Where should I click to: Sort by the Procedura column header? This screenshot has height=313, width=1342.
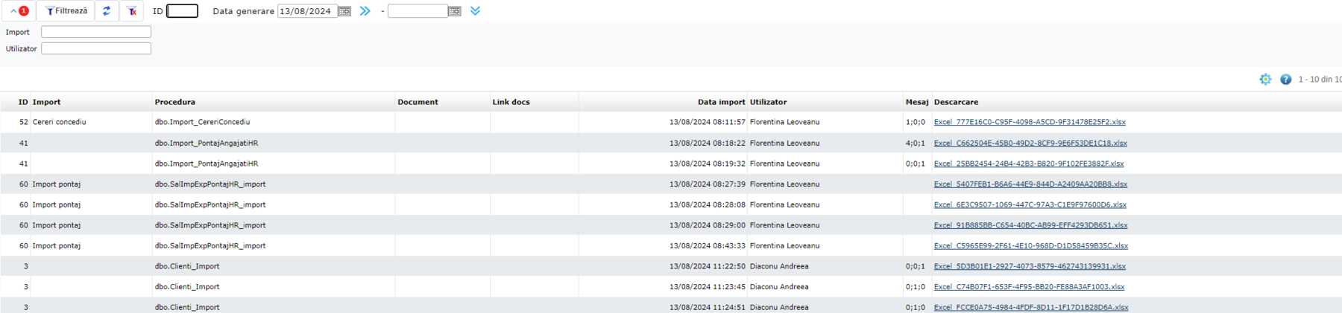point(175,102)
